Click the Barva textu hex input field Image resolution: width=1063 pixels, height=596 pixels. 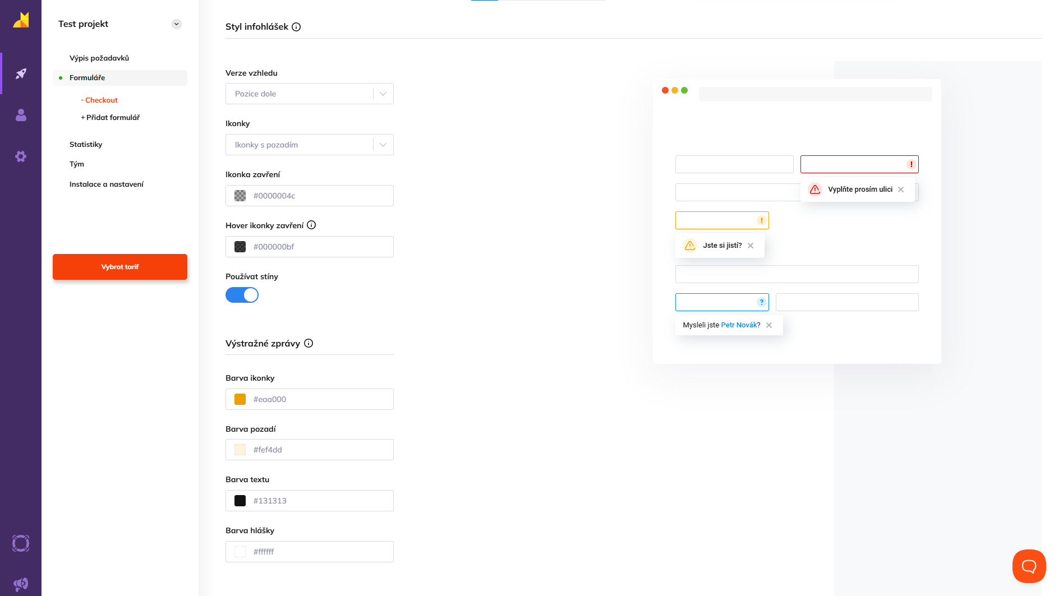tap(320, 501)
